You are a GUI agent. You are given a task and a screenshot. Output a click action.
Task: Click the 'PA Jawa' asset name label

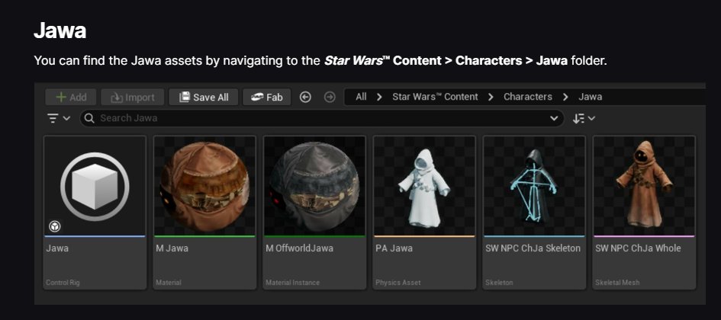394,248
